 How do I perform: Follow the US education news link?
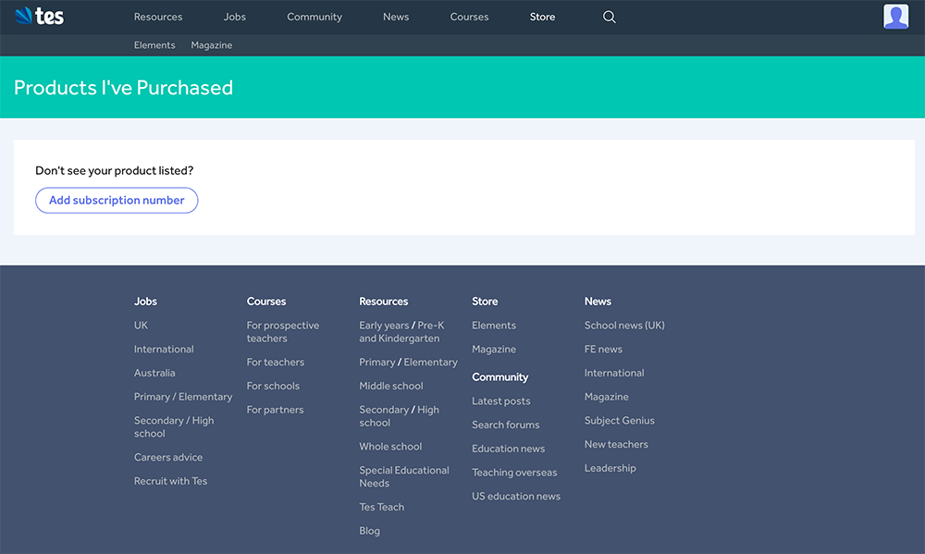tap(515, 496)
